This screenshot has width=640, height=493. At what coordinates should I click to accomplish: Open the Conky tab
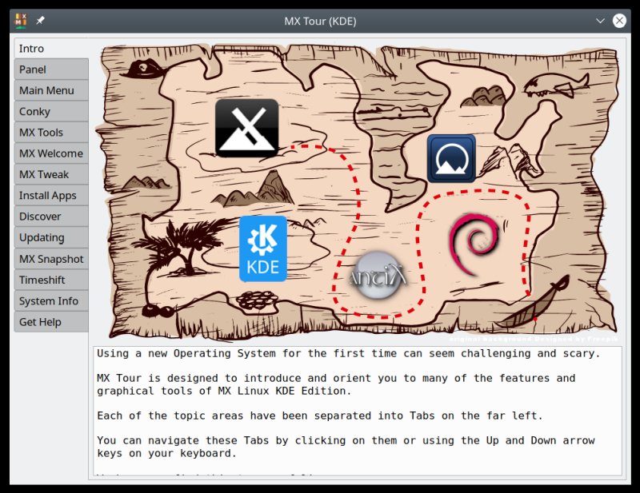point(51,111)
